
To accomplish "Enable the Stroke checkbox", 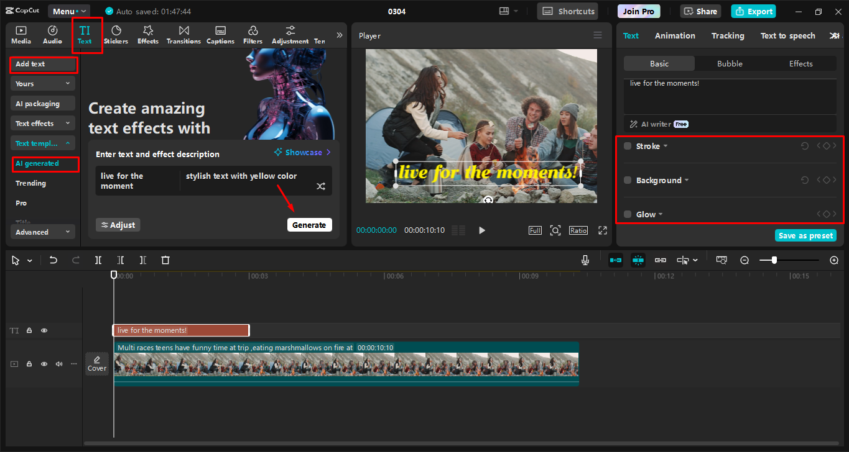I will 628,146.
